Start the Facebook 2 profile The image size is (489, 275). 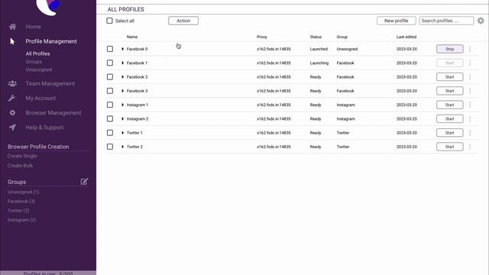[x=450, y=76]
